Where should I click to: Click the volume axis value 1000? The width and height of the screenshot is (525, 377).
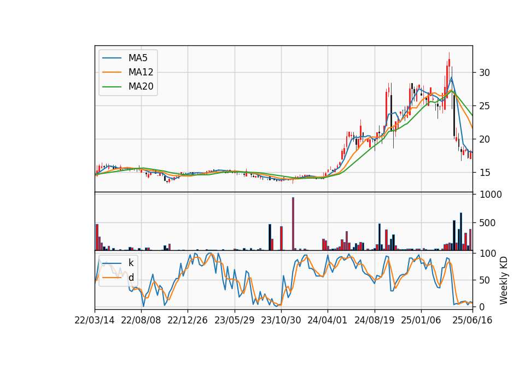click(x=491, y=195)
